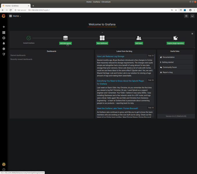Image resolution: width=197 pixels, height=174 pixels.
Task: Open saved passwords key icon
Action: pyautogui.click(x=172, y=10)
